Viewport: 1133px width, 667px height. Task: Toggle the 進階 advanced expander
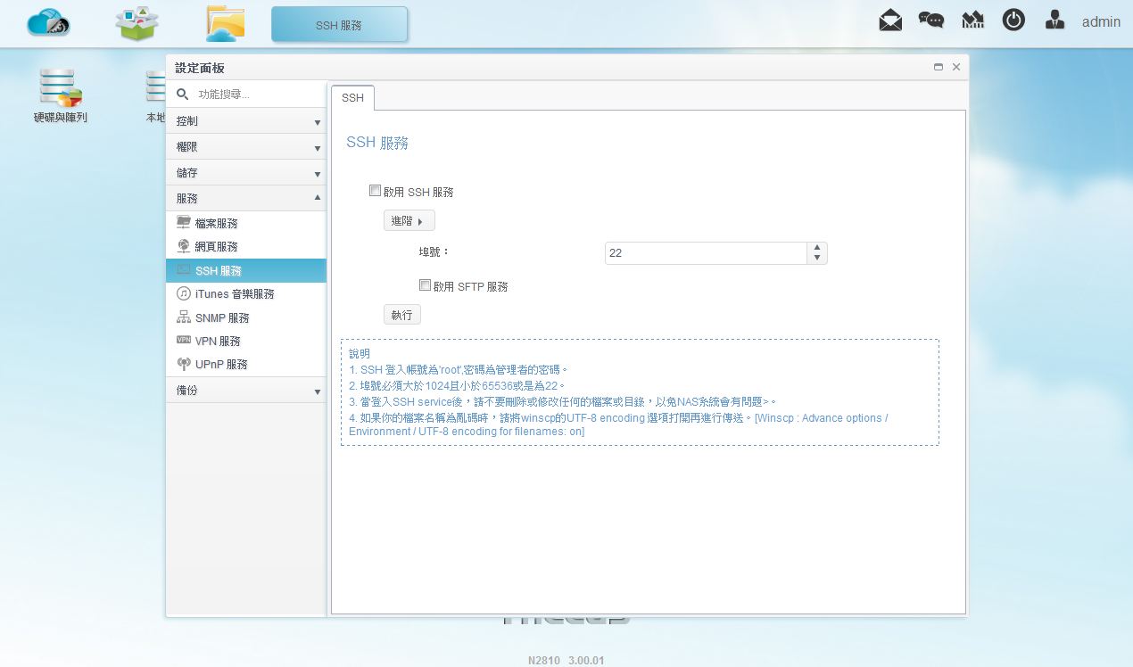pyautogui.click(x=409, y=220)
